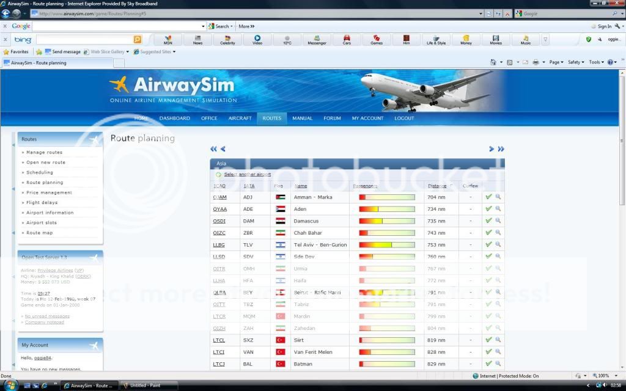Click the single right arrow for next page

[x=491, y=148]
